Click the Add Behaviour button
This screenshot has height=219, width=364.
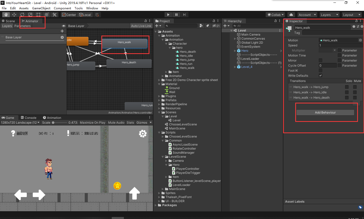pyautogui.click(x=325, y=113)
